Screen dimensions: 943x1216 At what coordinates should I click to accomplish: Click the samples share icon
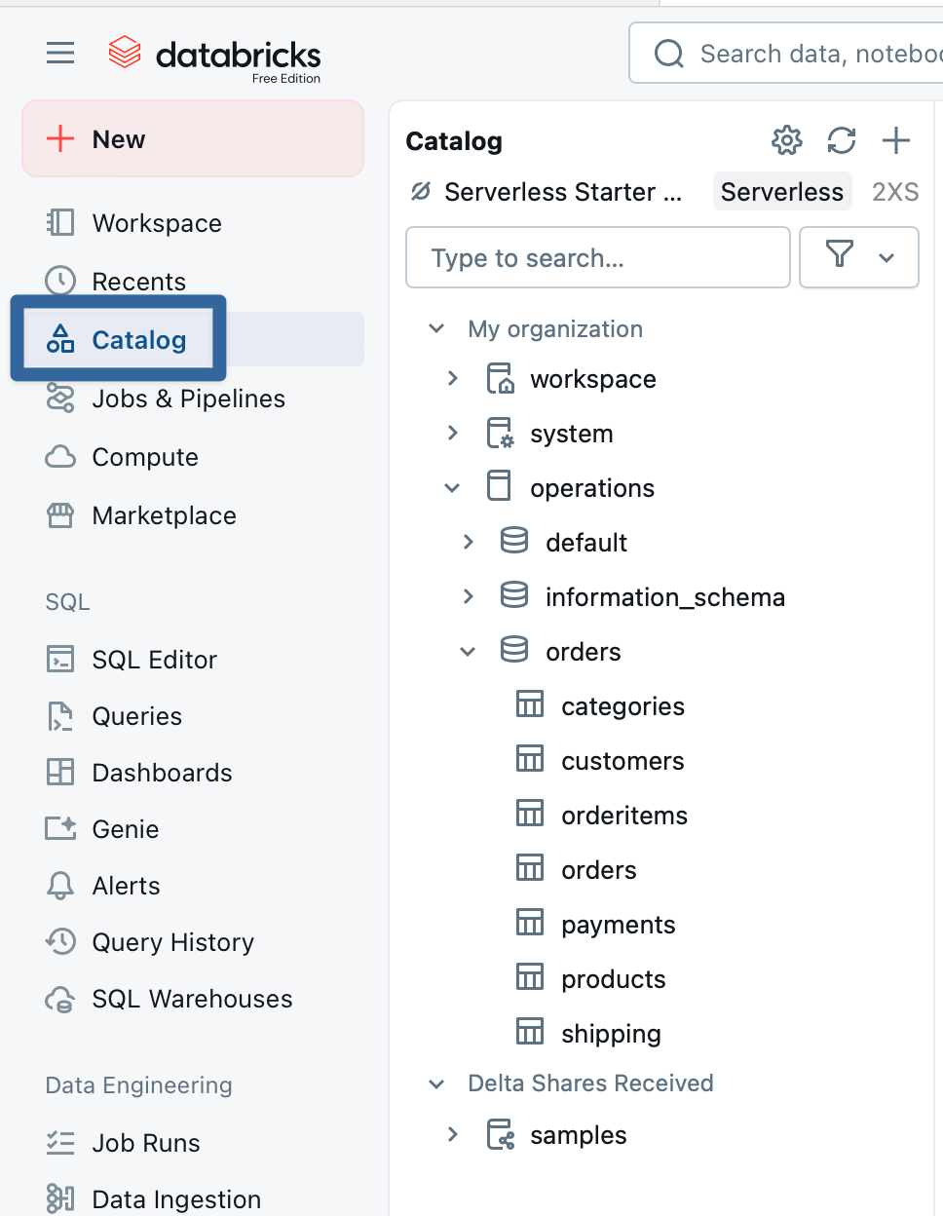point(500,1134)
